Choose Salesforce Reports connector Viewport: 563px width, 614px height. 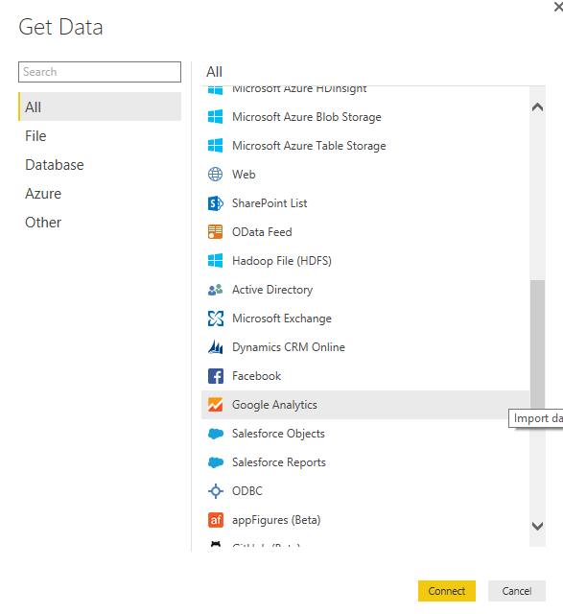[365, 462]
